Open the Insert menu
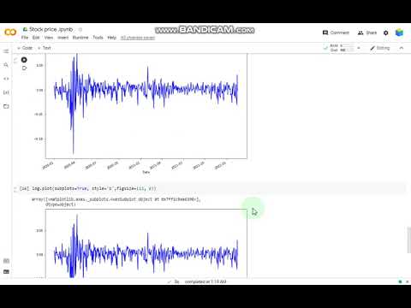 pyautogui.click(x=63, y=38)
